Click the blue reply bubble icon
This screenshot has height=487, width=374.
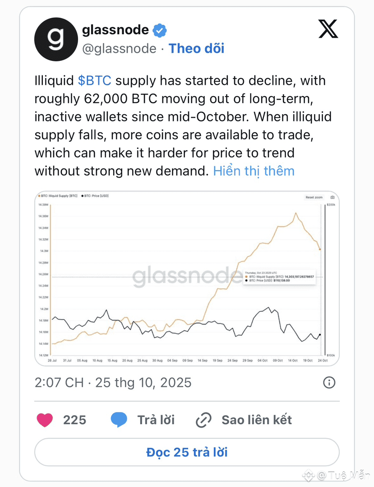(119, 420)
